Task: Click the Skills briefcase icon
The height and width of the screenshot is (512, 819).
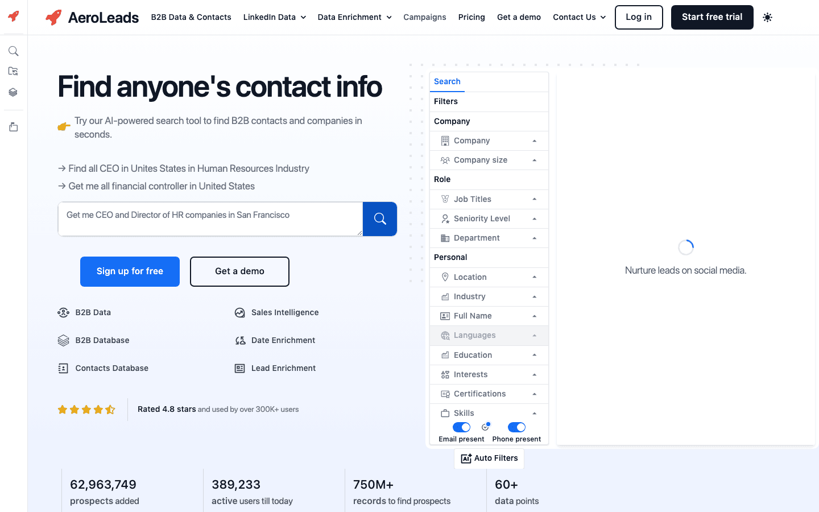Action: pyautogui.click(x=445, y=414)
